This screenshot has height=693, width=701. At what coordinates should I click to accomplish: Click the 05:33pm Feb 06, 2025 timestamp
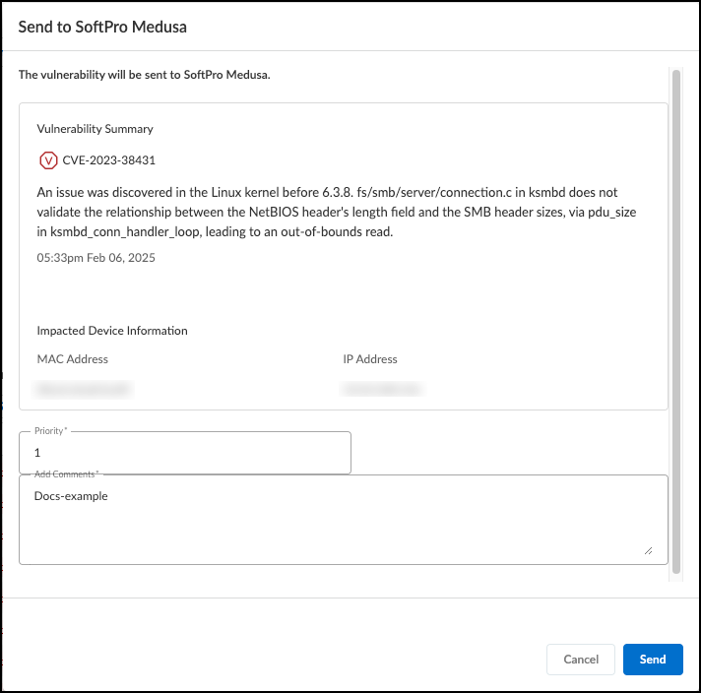(x=96, y=258)
